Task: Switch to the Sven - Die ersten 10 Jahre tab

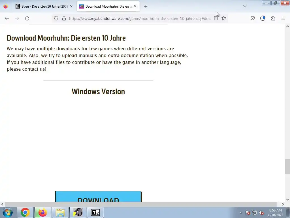Action: [44, 6]
